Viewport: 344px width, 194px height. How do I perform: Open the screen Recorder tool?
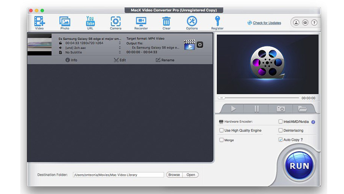[141, 23]
